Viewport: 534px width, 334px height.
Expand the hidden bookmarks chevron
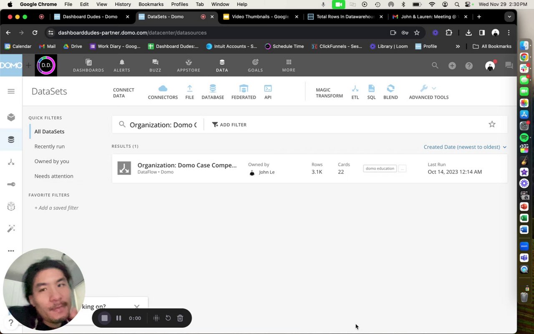pos(458,46)
